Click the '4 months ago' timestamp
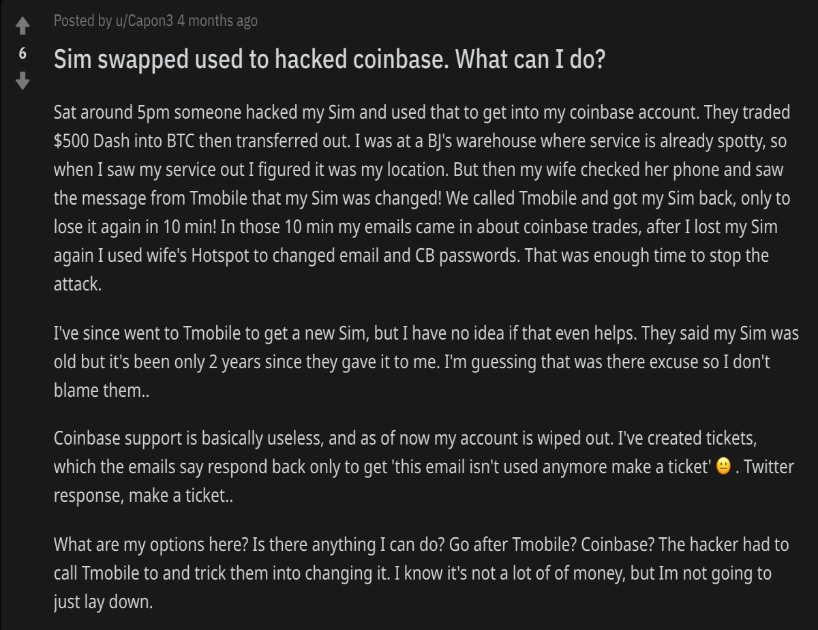 [x=217, y=21]
